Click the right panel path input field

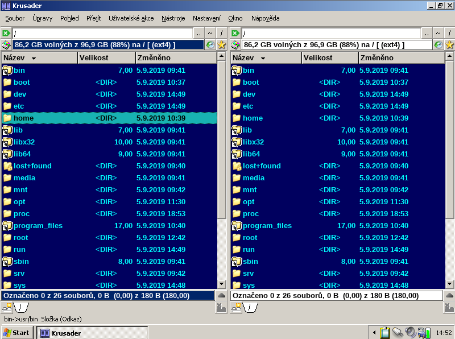coord(331,34)
